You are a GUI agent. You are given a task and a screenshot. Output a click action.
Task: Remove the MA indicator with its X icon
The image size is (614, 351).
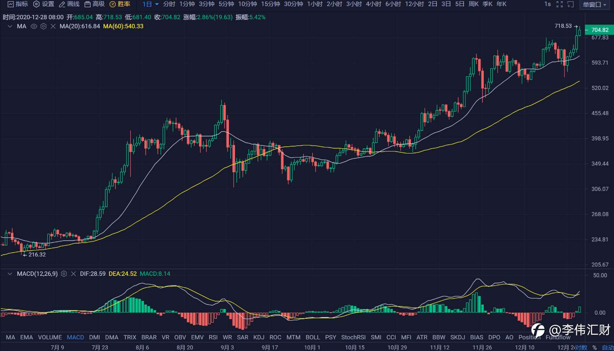(x=53, y=26)
